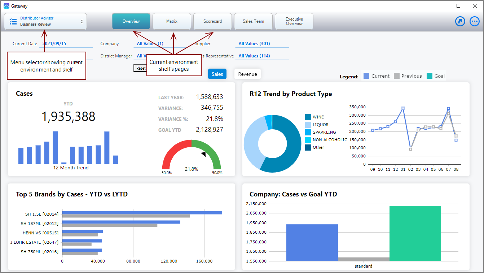Open the Company All Values (1) filter

150,44
